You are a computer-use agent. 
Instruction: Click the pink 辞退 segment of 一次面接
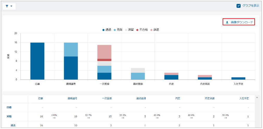(x=104, y=52)
